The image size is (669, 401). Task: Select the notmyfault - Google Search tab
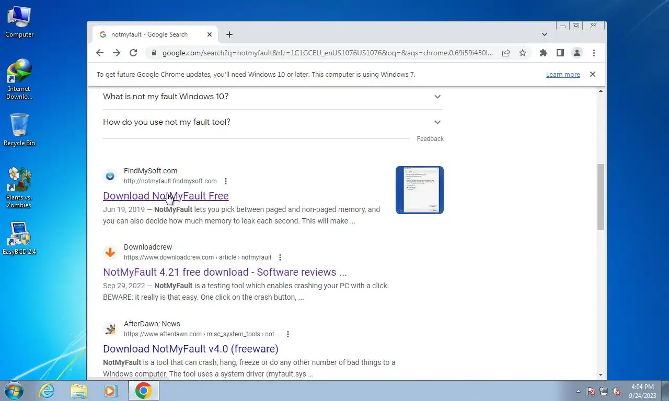(155, 34)
